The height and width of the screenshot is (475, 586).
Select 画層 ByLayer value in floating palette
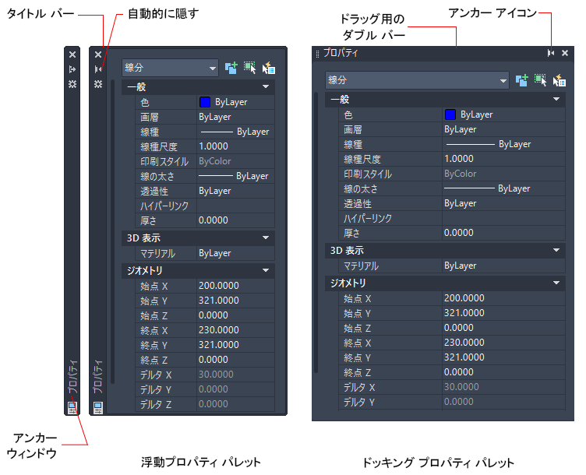pyautogui.click(x=236, y=117)
